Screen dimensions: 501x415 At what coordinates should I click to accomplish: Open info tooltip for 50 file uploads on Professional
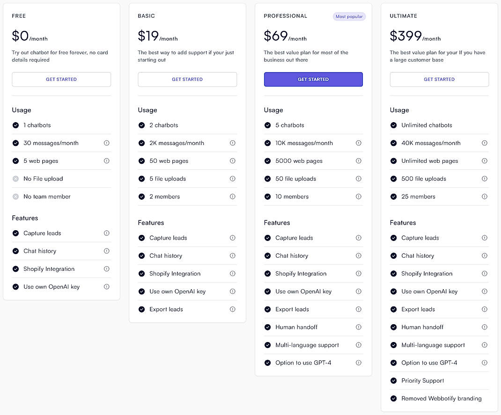359,179
